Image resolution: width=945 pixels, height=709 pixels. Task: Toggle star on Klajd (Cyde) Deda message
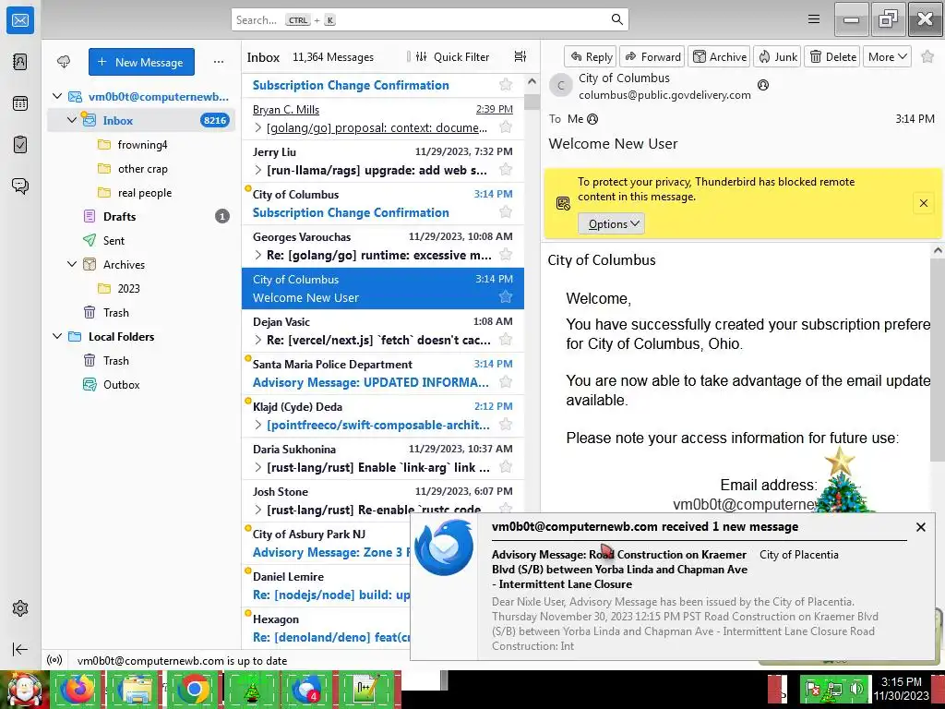[506, 425]
